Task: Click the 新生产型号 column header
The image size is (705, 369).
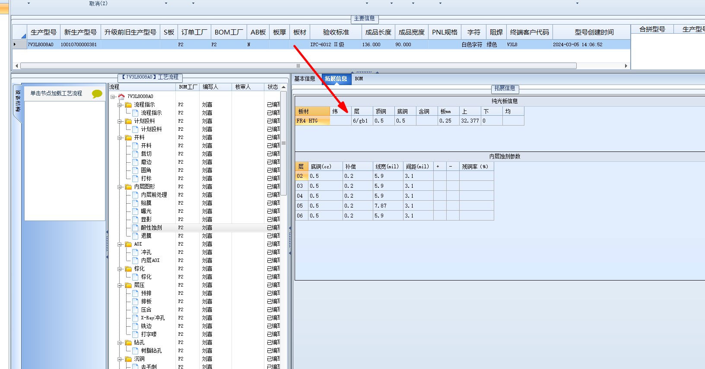Action: tap(80, 32)
